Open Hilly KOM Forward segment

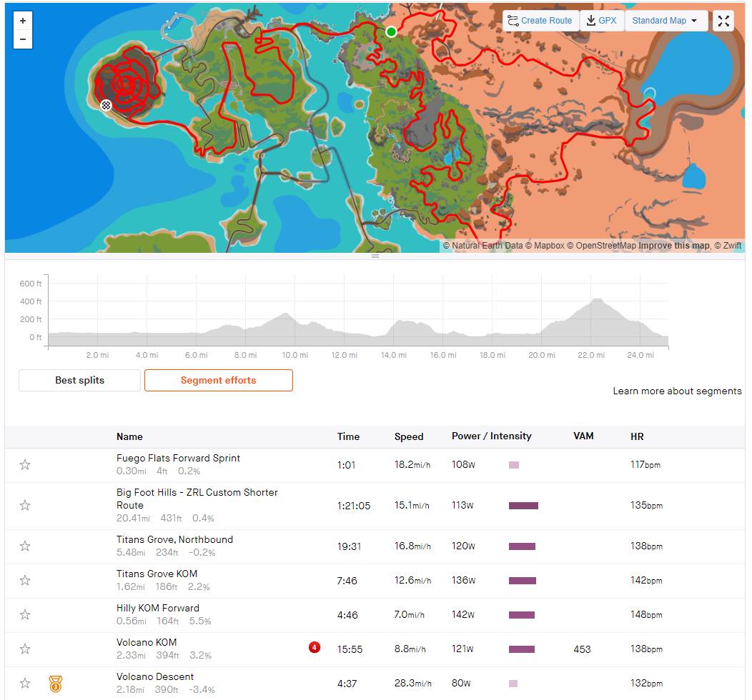click(x=158, y=608)
